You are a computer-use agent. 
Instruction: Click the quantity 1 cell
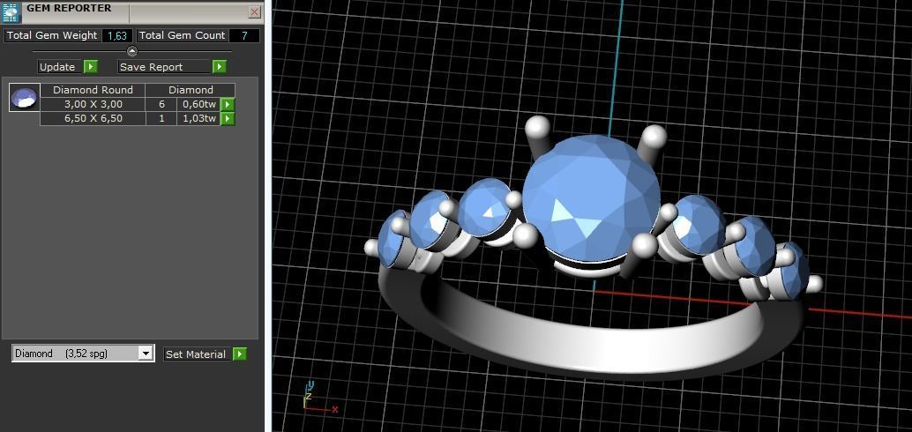(161, 119)
